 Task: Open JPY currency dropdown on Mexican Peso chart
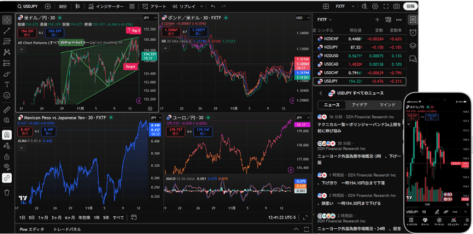[x=155, y=117]
